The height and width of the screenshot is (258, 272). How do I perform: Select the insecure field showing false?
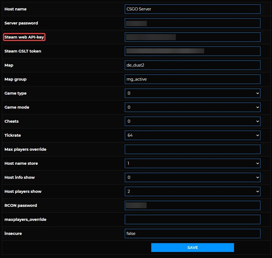[192, 234]
